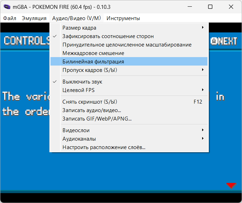Open the Инструменты menu
The image size is (242, 203).
pyautogui.click(x=123, y=18)
